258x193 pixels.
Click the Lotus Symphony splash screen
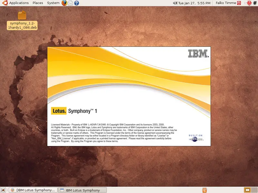click(x=129, y=96)
